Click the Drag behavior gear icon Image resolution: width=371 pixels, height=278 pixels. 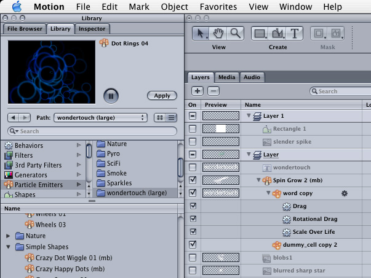coord(287,206)
